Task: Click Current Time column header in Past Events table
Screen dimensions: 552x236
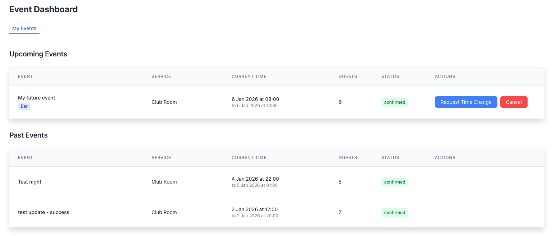Action: click(249, 158)
